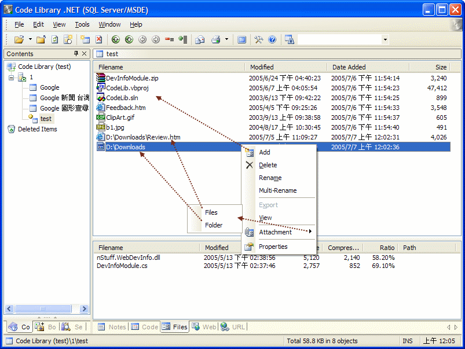Click the red minus collapse toolbar icon
The width and height of the screenshot is (465, 349).
(169, 39)
